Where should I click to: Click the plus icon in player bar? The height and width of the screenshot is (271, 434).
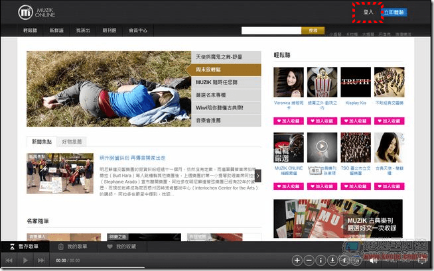[x=297, y=260]
